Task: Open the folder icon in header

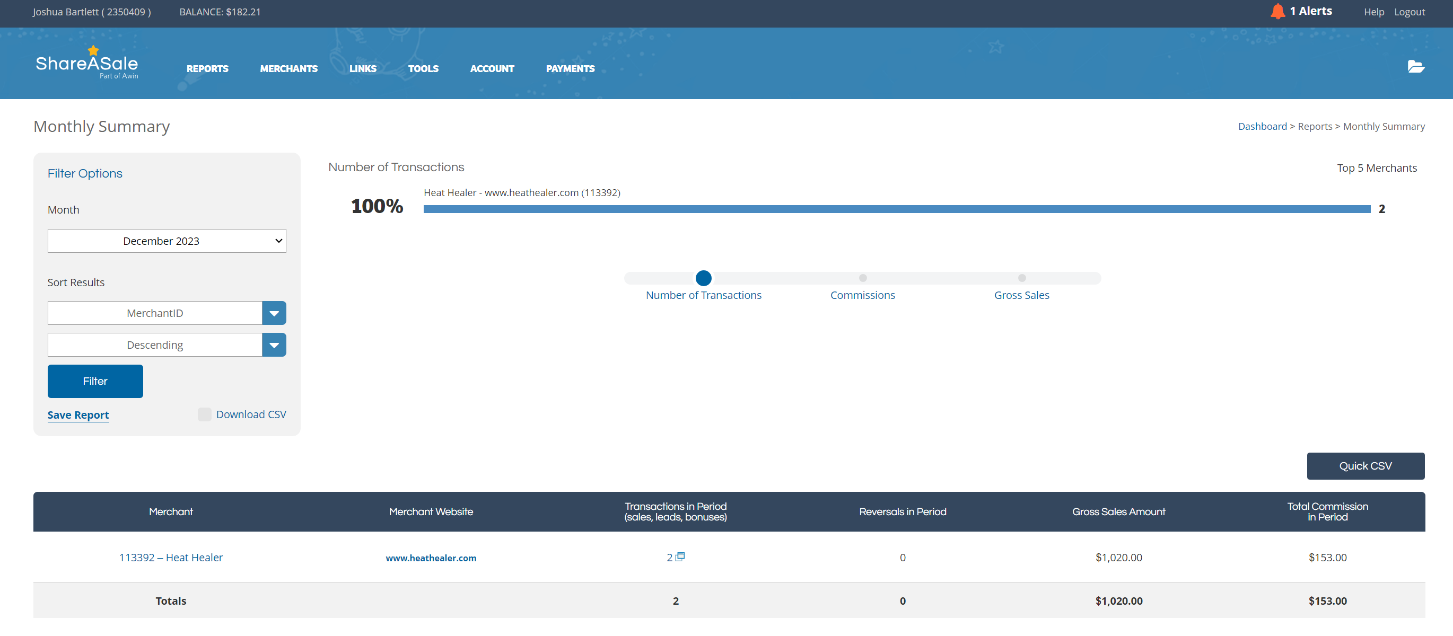Action: tap(1416, 67)
